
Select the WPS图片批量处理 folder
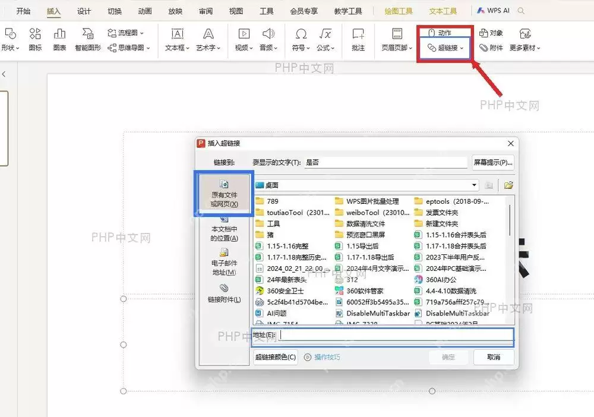[366, 201]
